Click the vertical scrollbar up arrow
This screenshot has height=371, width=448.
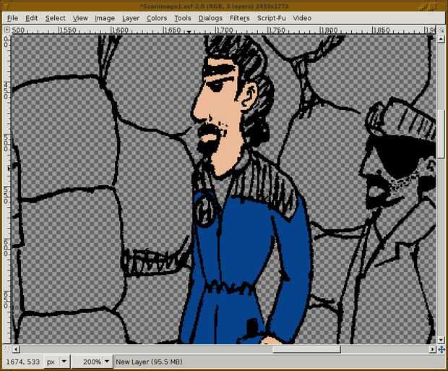441,38
